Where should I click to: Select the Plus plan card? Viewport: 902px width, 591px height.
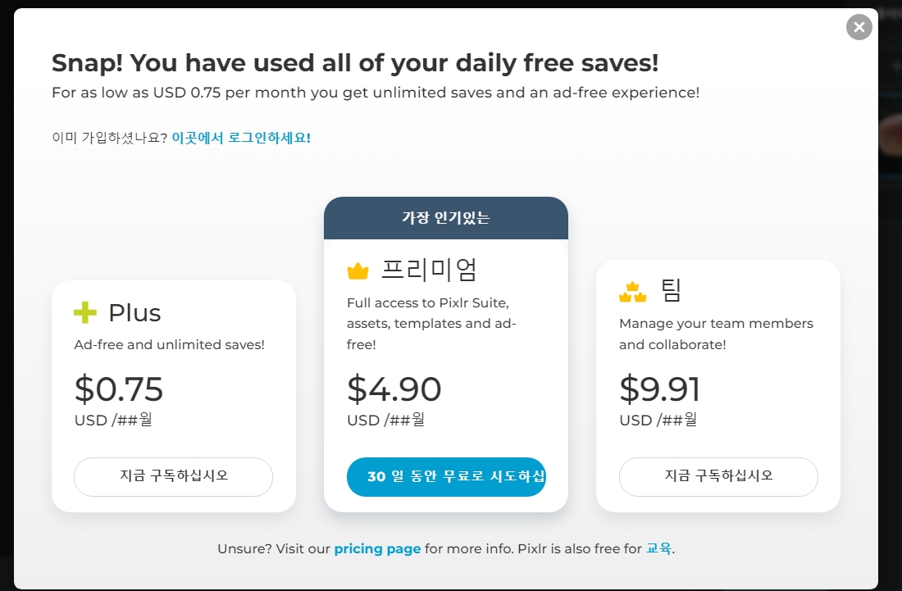tap(174, 397)
